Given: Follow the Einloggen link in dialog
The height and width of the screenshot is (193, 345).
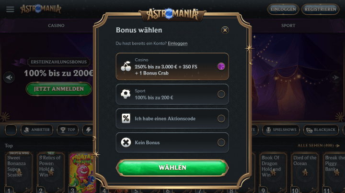Looking at the screenshot, I should [x=178, y=43].
